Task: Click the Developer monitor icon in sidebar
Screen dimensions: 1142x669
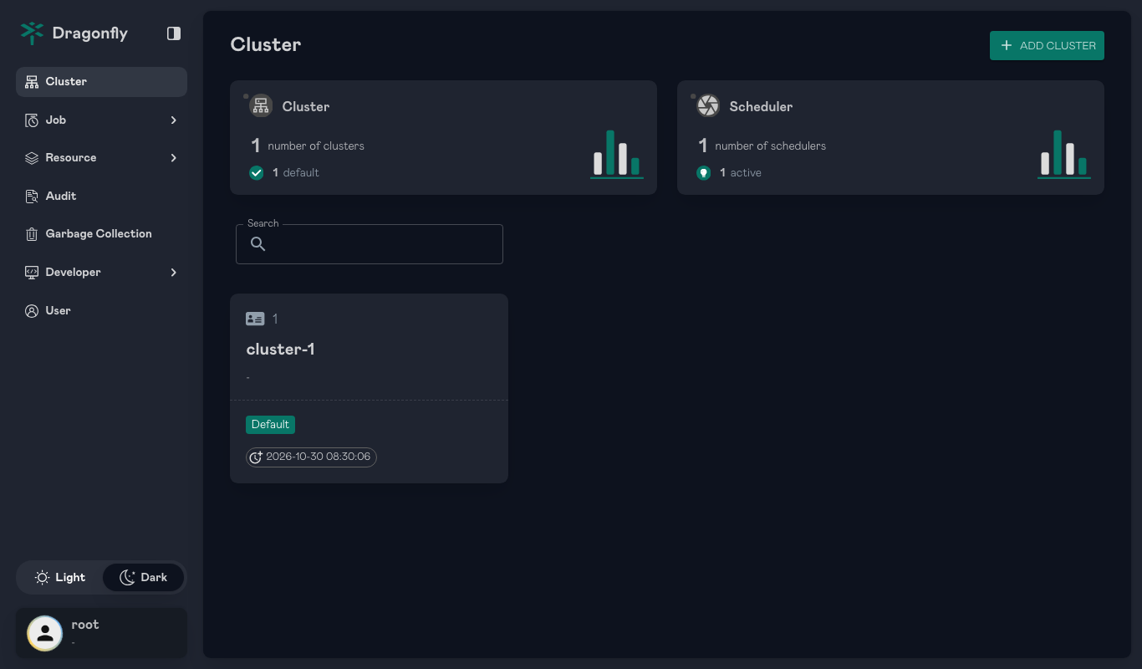Action: pyautogui.click(x=32, y=273)
